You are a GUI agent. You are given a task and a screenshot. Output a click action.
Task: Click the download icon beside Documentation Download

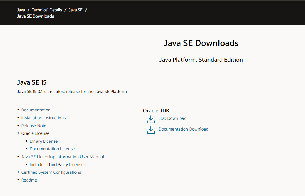(151, 130)
